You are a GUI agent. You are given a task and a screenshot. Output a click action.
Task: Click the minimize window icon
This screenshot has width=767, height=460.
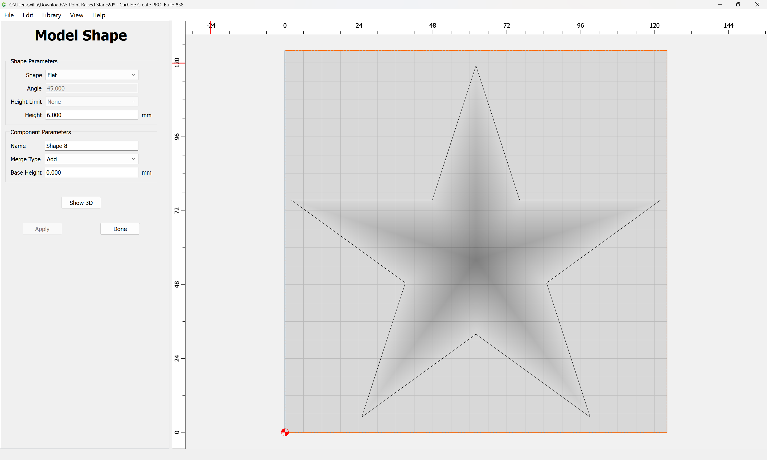pos(720,5)
